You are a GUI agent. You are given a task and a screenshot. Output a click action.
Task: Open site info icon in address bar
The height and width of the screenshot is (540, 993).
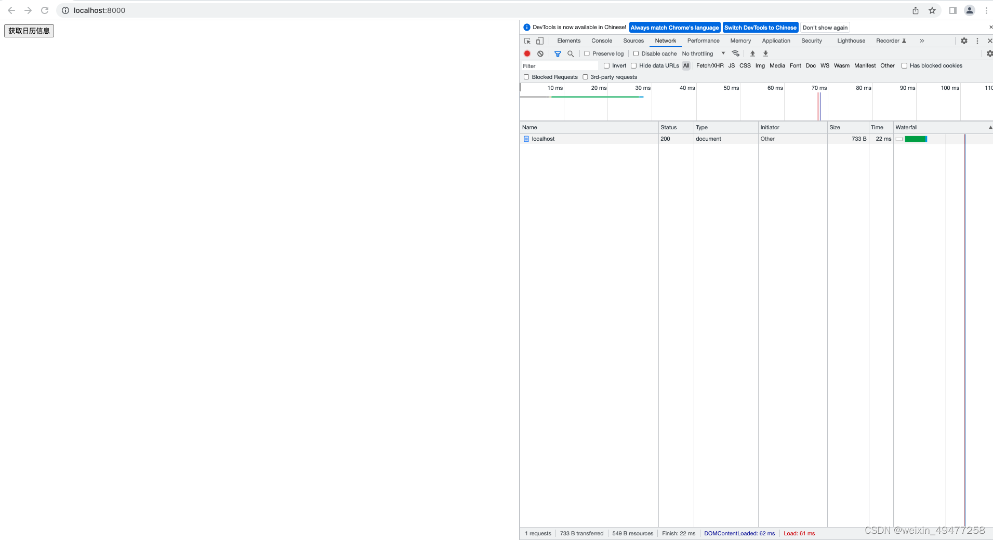65,10
